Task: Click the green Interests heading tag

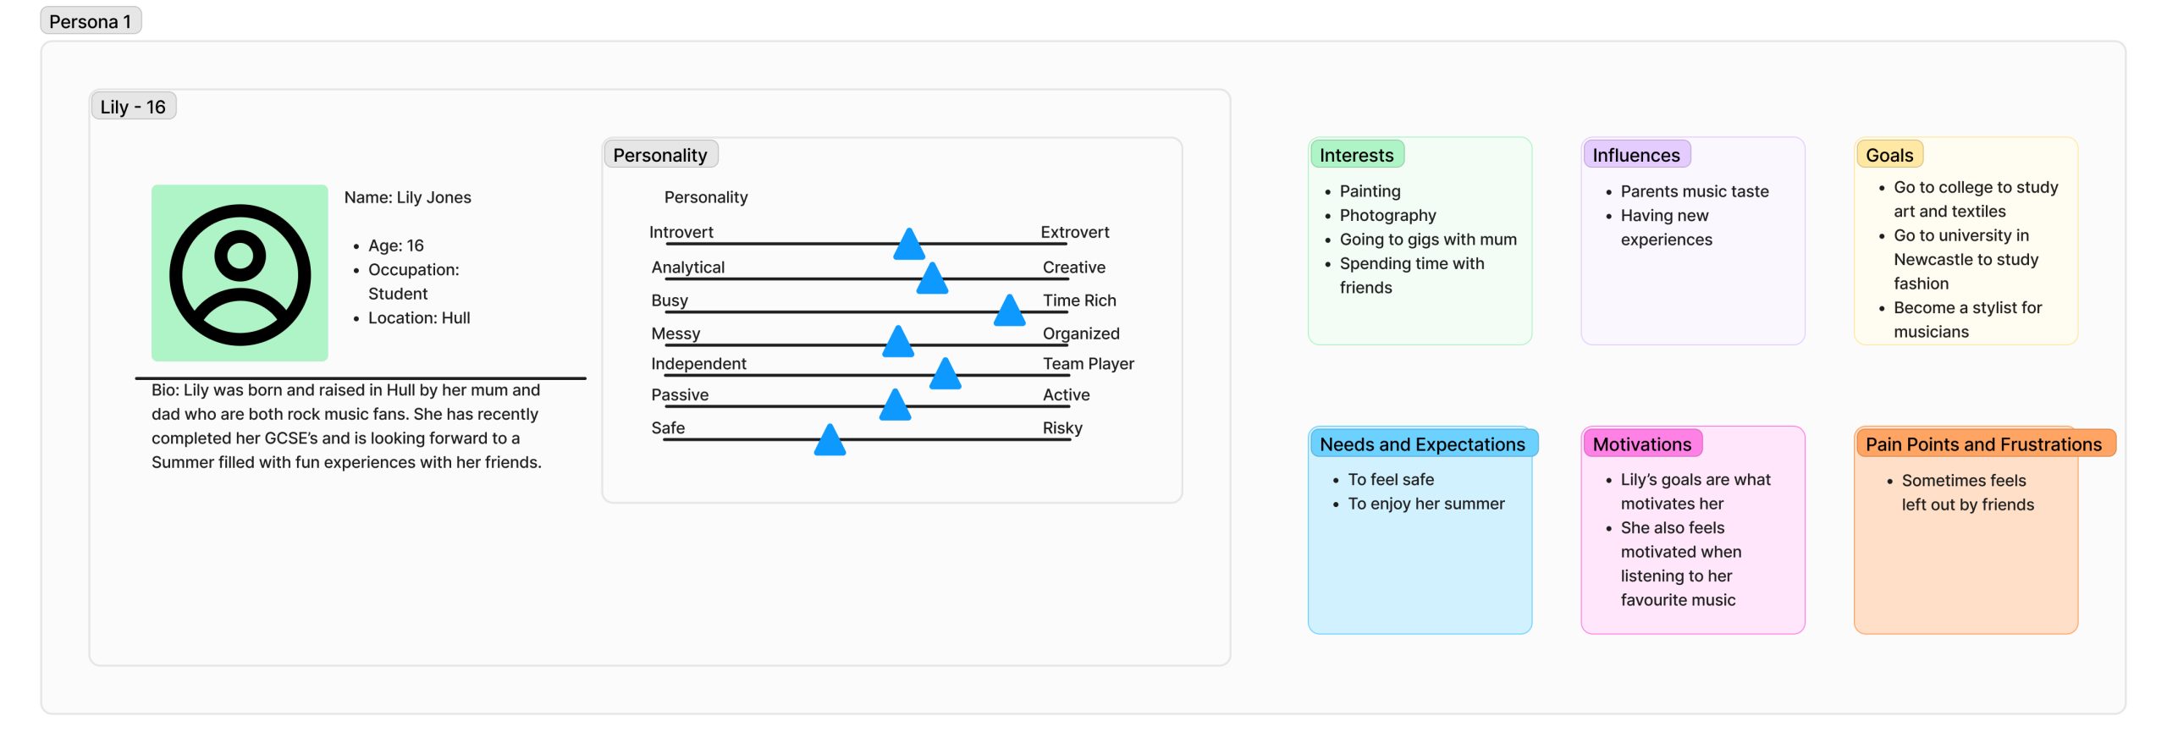Action: (x=1356, y=155)
